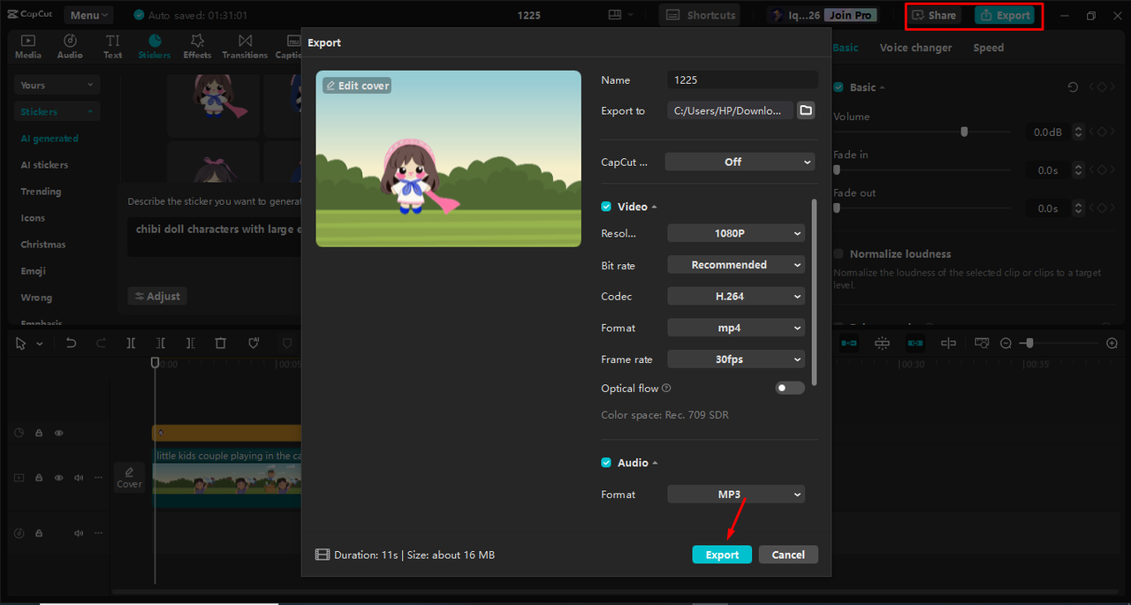The width and height of the screenshot is (1131, 605).
Task: Select Christmas sticker category
Action: [43, 245]
